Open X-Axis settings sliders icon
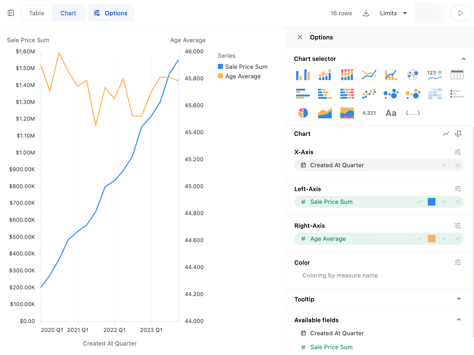Image resolution: width=474 pixels, height=355 pixels. tap(458, 152)
